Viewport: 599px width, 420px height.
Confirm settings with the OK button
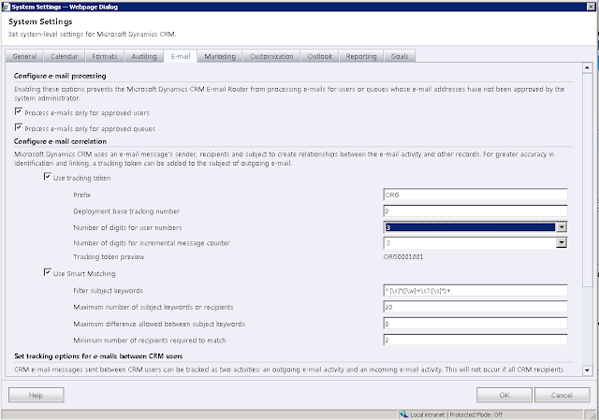pos(504,395)
